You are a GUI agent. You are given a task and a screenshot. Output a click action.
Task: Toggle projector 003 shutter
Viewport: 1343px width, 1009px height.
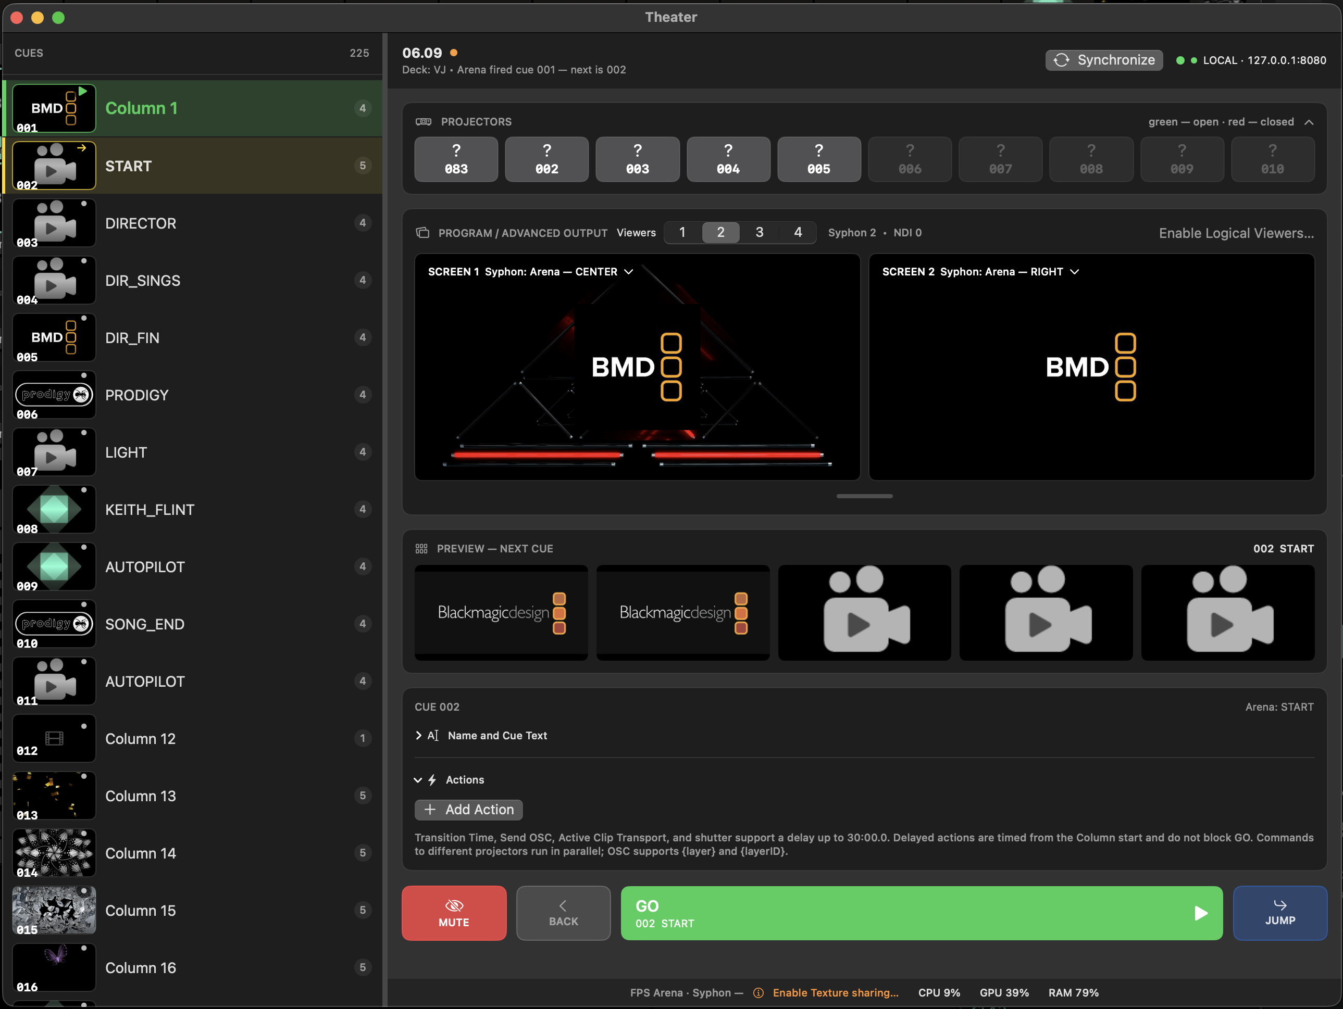point(638,159)
